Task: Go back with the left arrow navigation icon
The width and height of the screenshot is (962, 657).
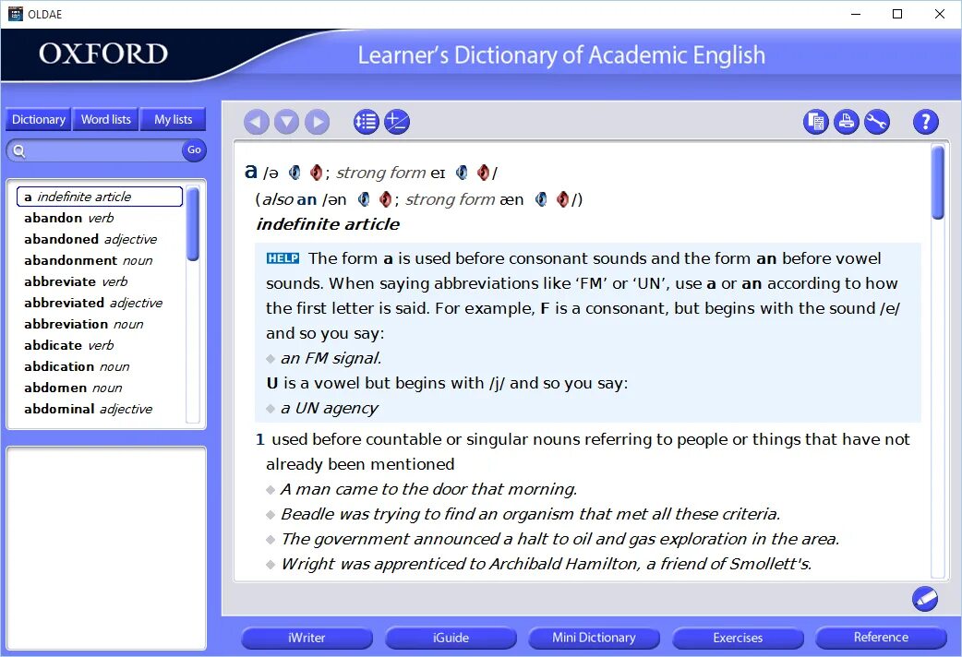Action: [x=257, y=122]
